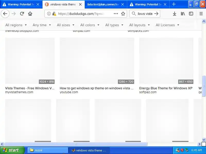
Task: Switch to first Warning: Potential Se tab
Action: (x=21, y=4)
